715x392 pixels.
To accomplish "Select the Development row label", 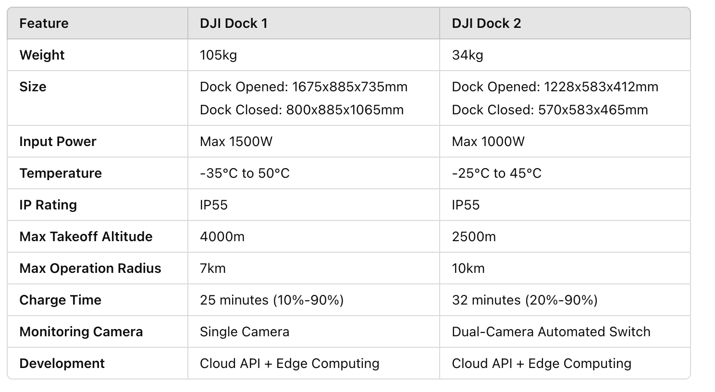I will pos(62,364).
